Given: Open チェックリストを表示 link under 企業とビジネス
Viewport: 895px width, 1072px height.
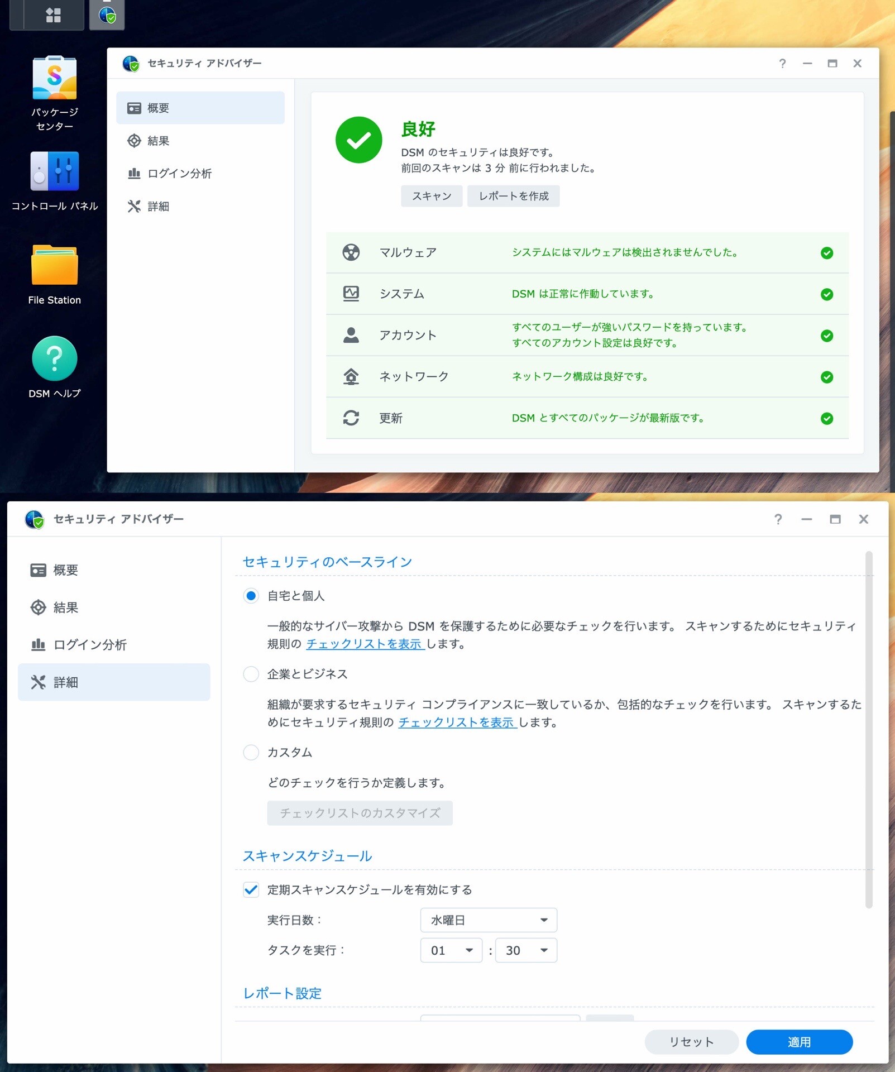Looking at the screenshot, I should point(457,722).
